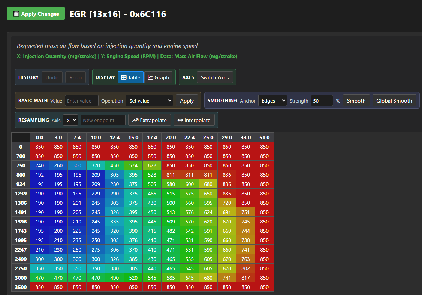The image size is (422, 295).
Task: Select cell with value 622
Action: pyautogui.click(x=152, y=165)
